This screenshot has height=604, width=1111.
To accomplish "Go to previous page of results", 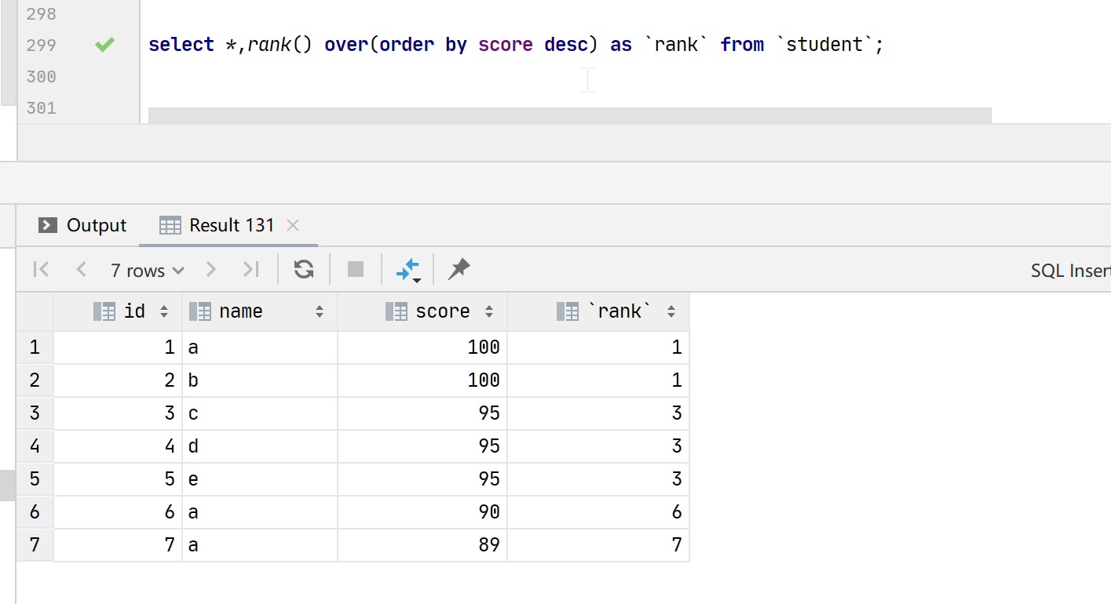I will tap(81, 270).
